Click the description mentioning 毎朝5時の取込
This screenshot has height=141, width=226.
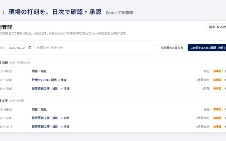coord(63,34)
